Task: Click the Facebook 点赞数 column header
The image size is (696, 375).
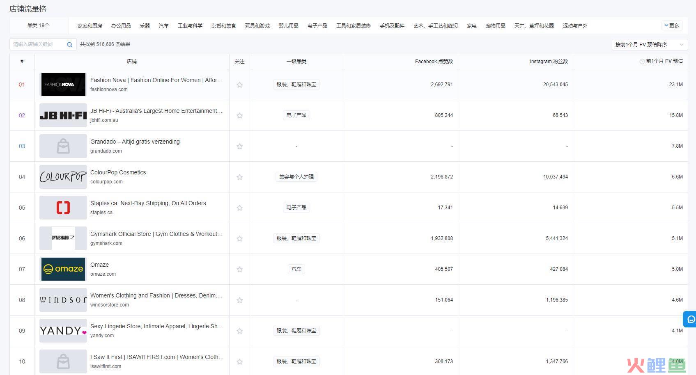Action: click(434, 62)
